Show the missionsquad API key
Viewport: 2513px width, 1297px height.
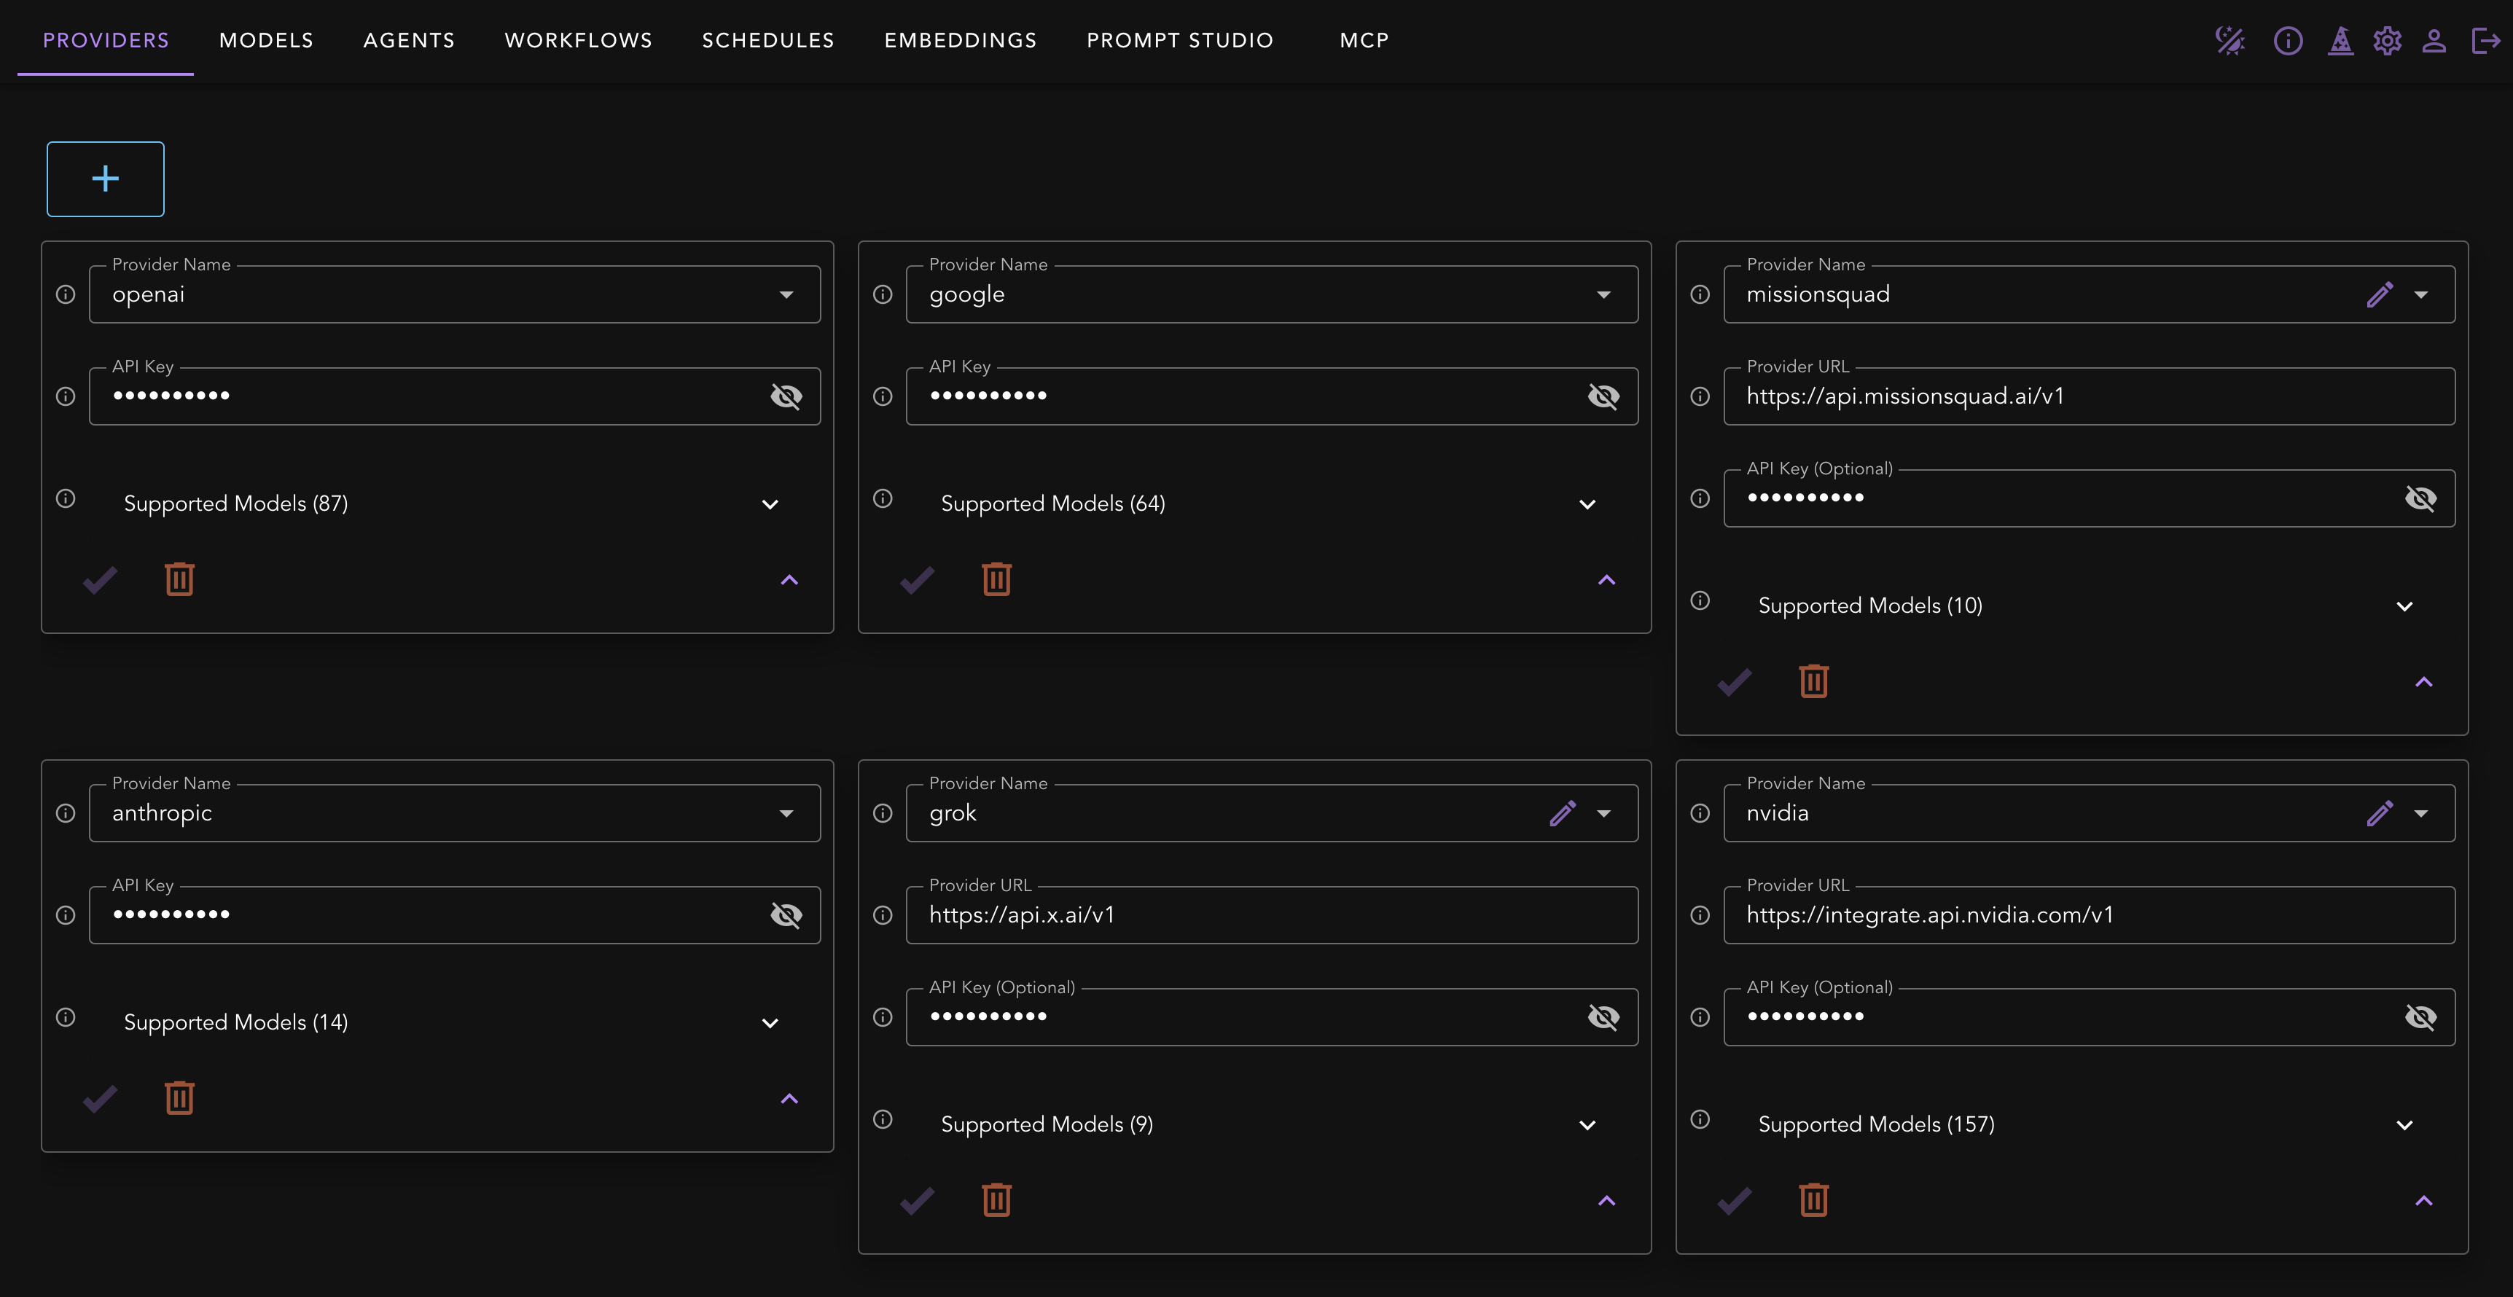point(2420,498)
